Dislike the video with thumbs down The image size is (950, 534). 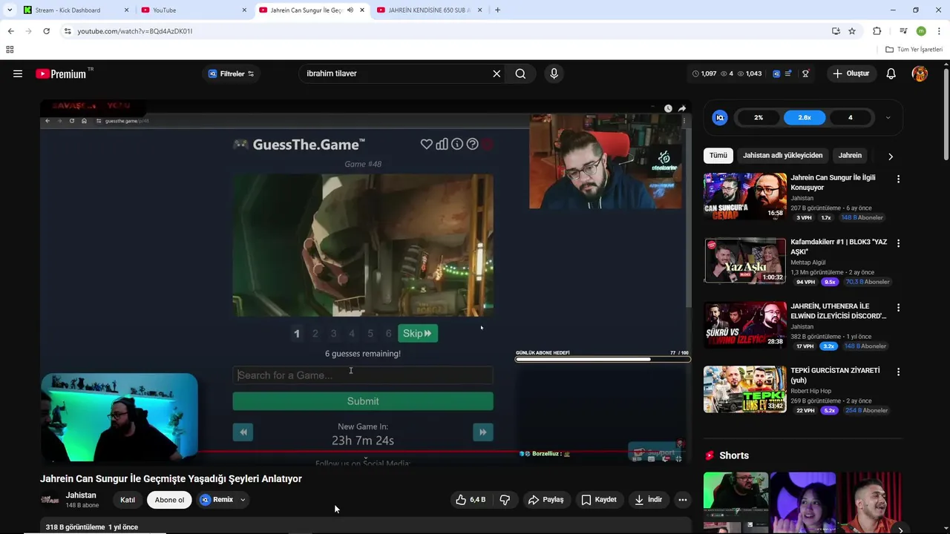pyautogui.click(x=505, y=500)
